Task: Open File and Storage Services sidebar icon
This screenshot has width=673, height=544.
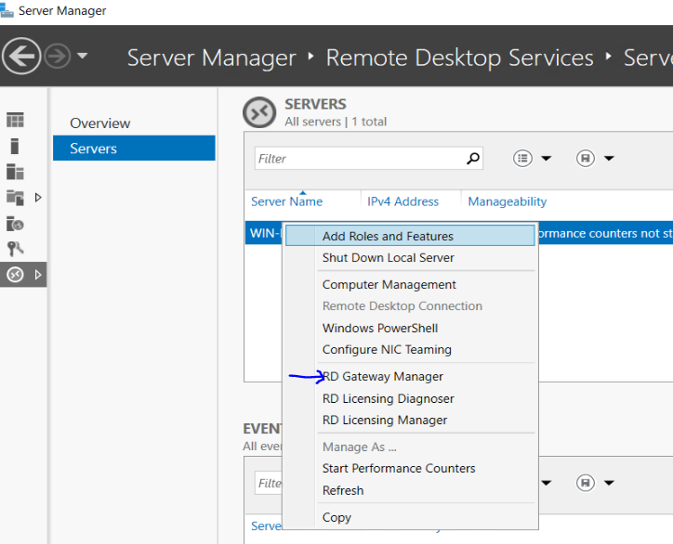Action: tap(15, 198)
